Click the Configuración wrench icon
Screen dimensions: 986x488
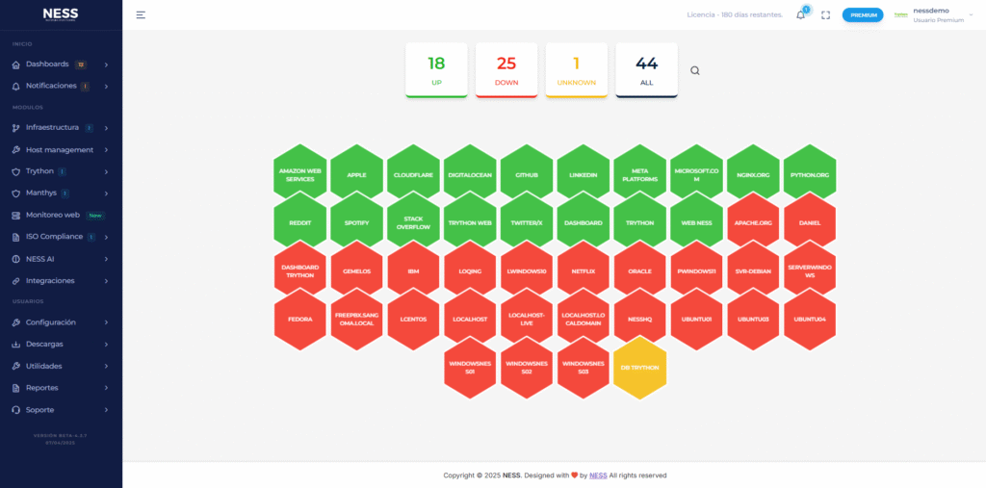click(x=16, y=322)
